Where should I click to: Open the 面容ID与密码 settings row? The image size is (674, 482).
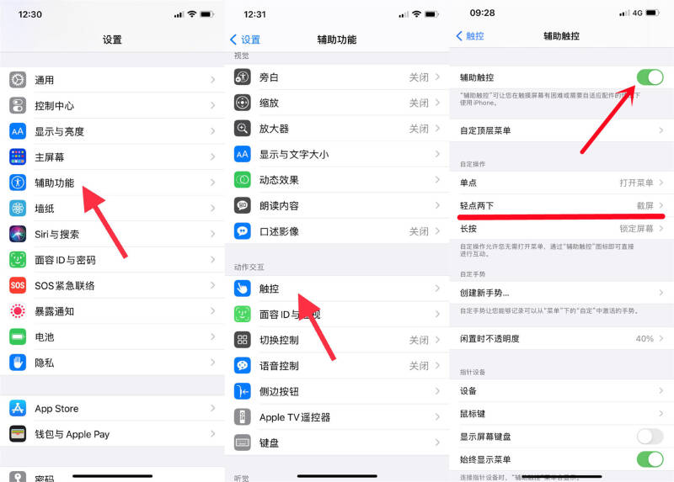pyautogui.click(x=112, y=260)
